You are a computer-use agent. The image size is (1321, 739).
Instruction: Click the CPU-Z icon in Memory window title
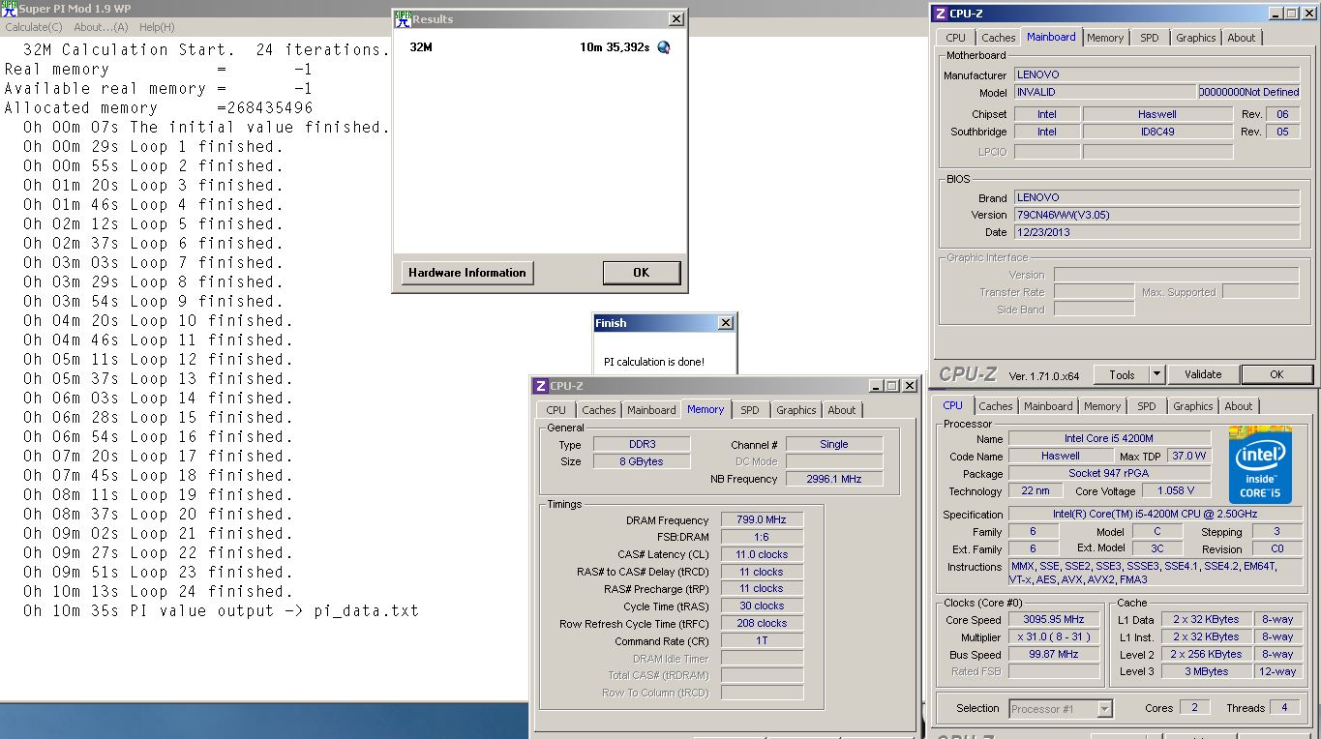pyautogui.click(x=540, y=385)
